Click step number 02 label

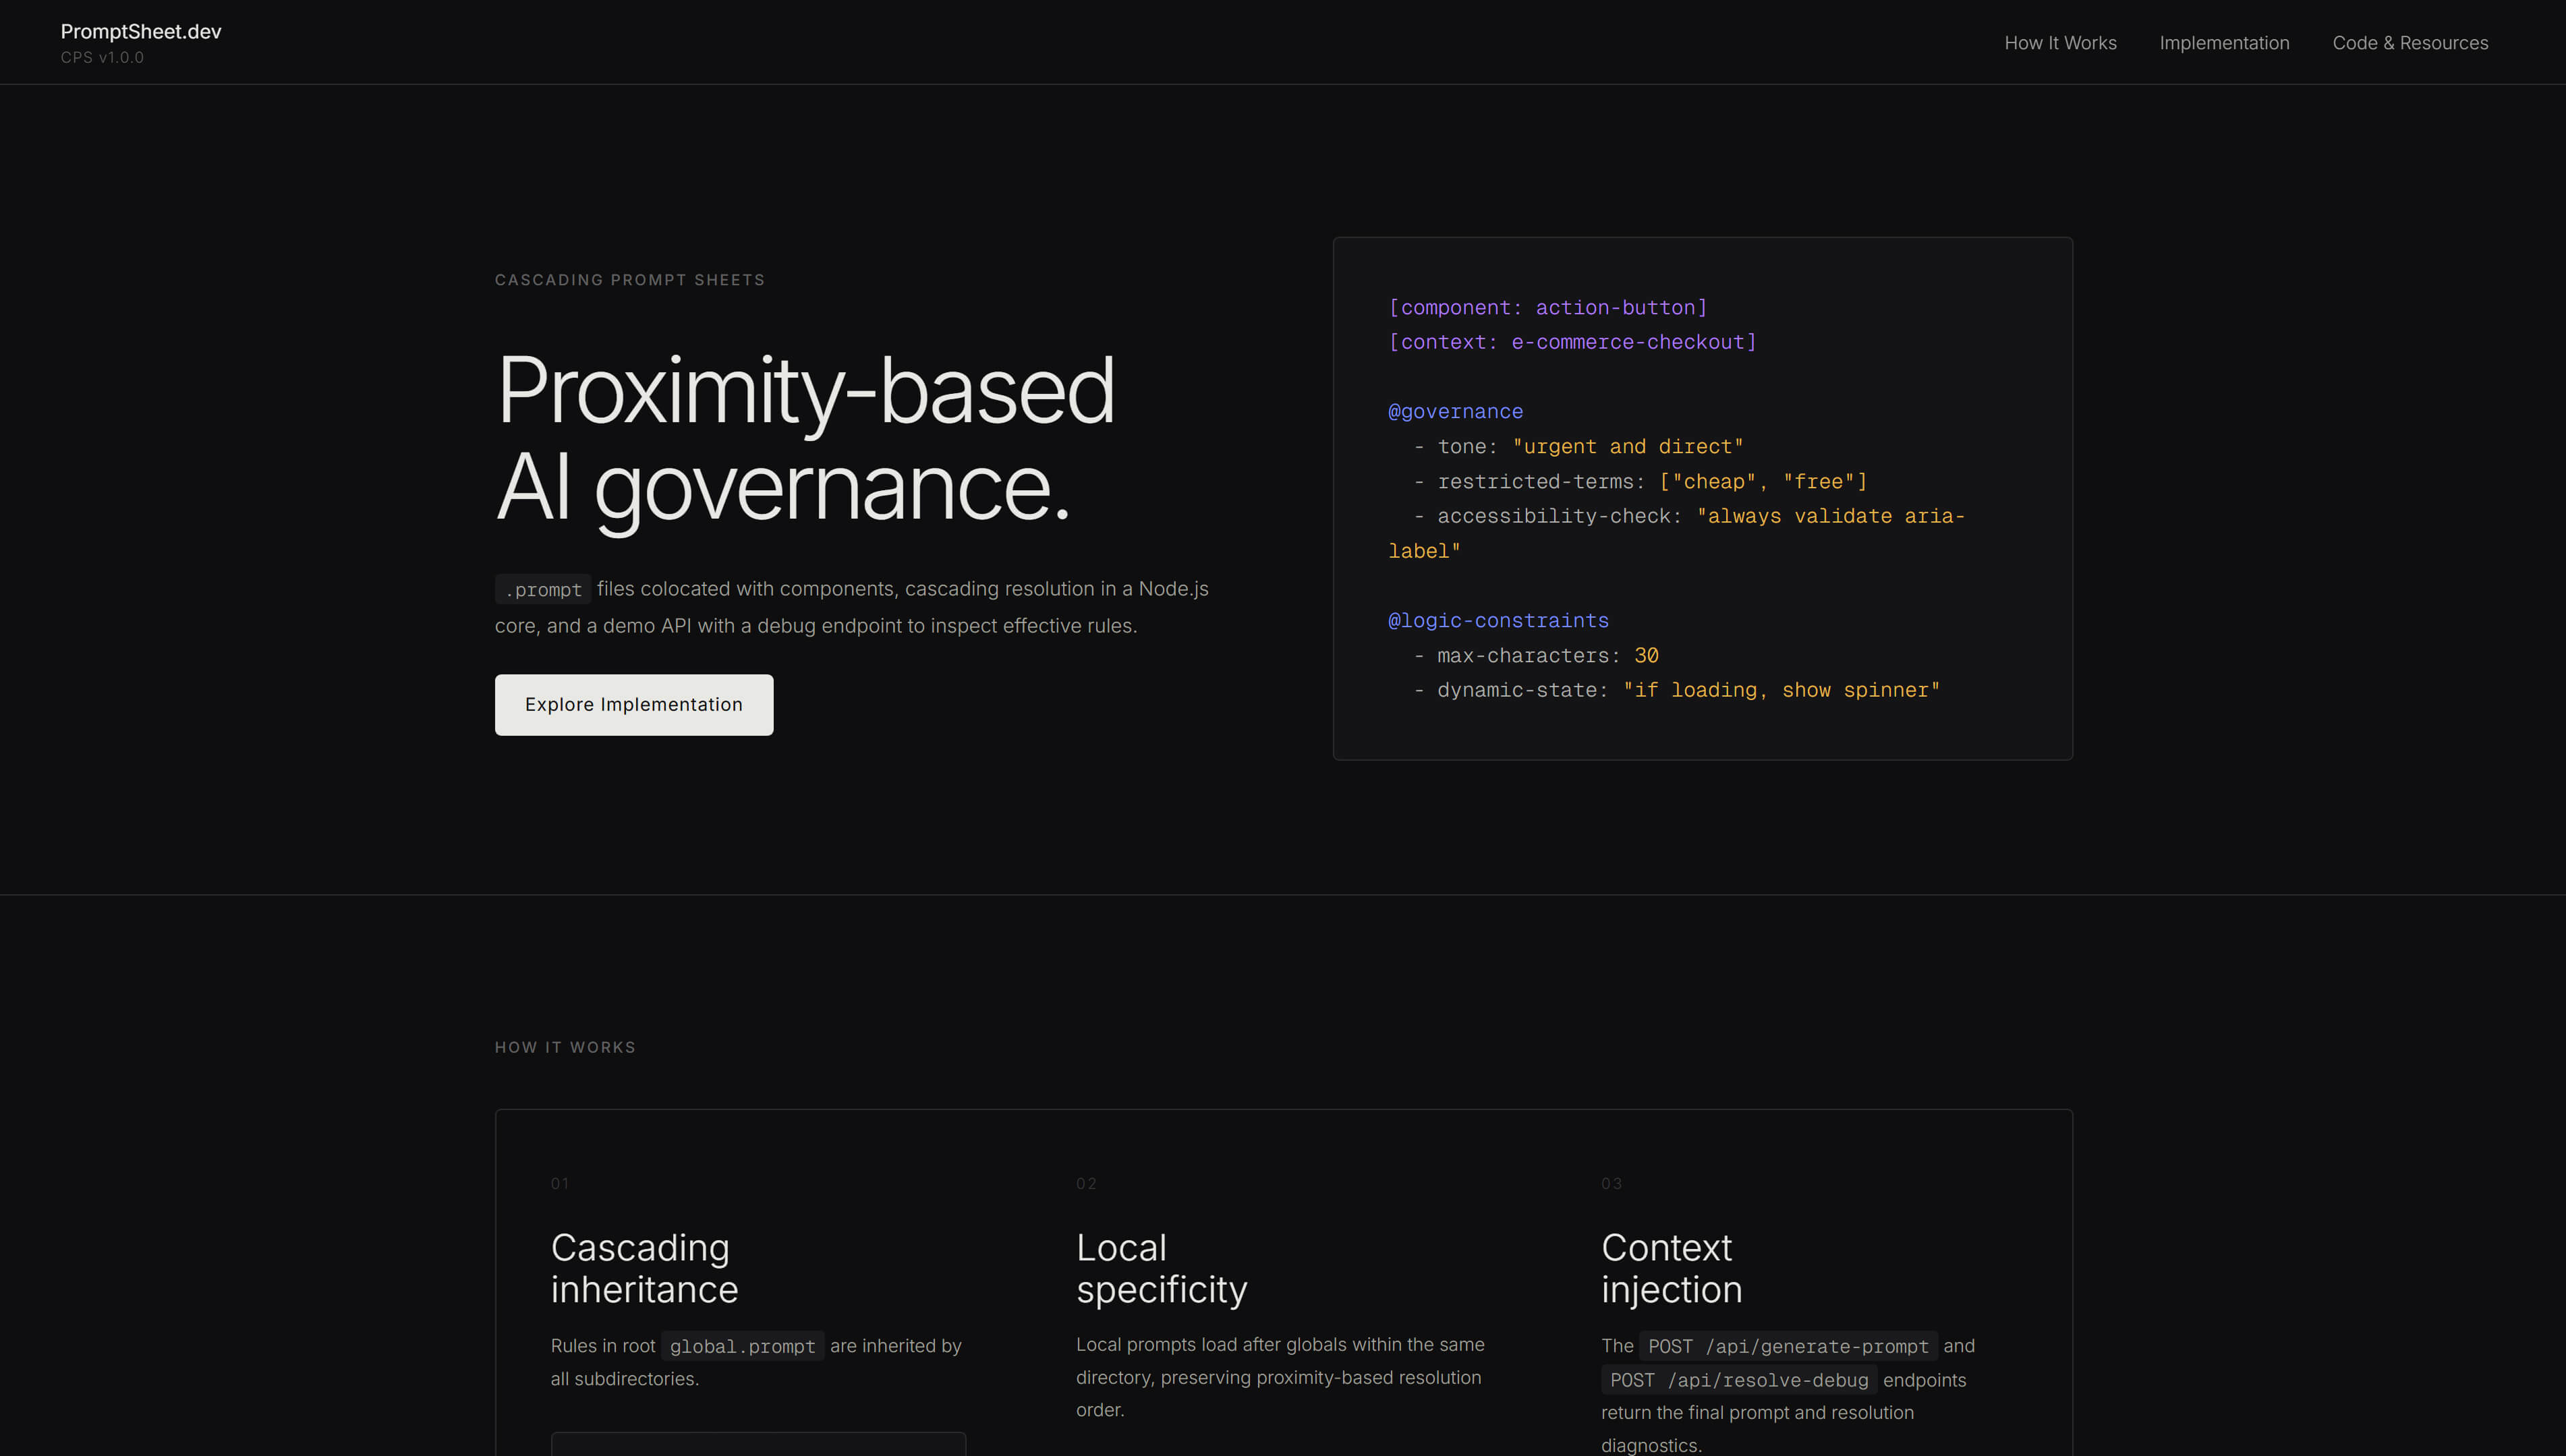[x=1086, y=1184]
